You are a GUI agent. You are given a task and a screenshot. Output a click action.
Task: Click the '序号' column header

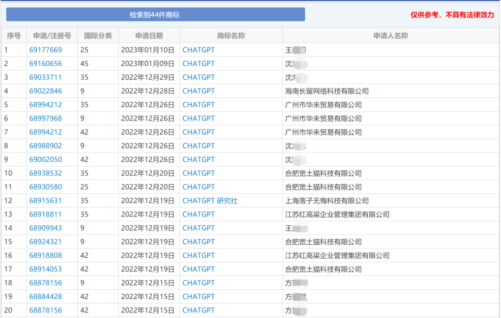(14, 36)
